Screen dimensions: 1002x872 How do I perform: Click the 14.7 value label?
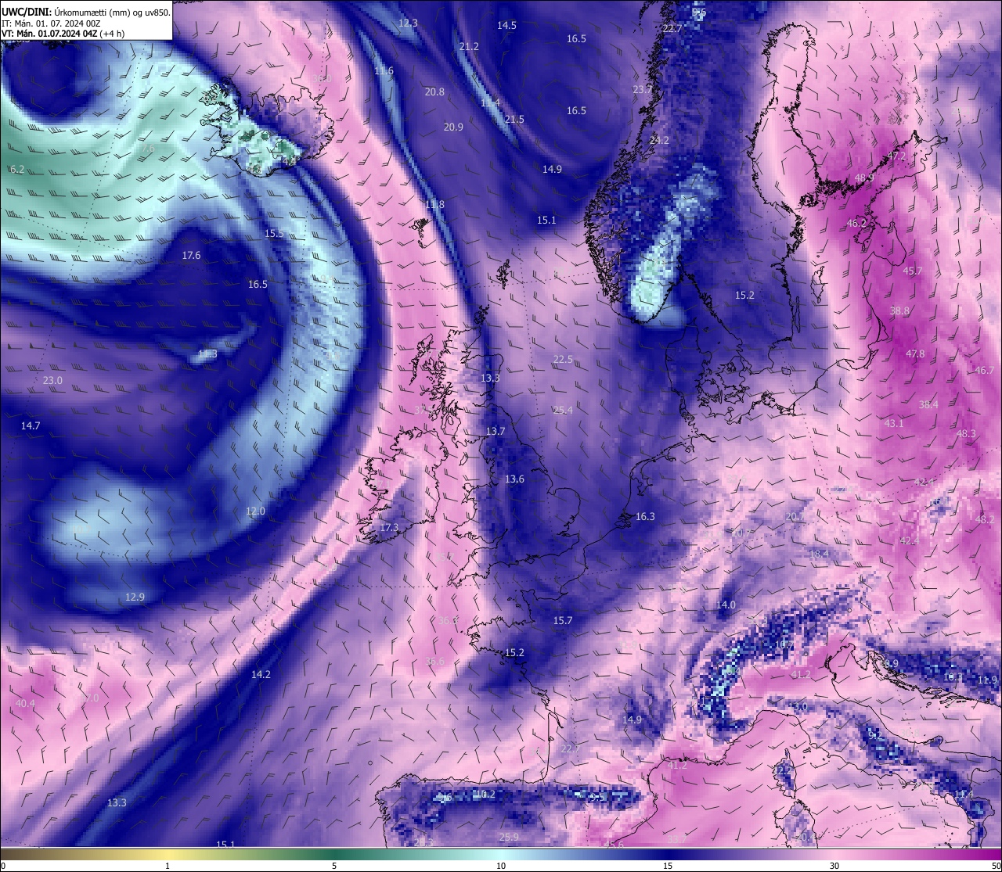[x=31, y=426]
